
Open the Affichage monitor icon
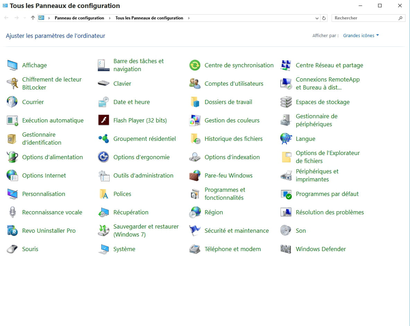12,65
